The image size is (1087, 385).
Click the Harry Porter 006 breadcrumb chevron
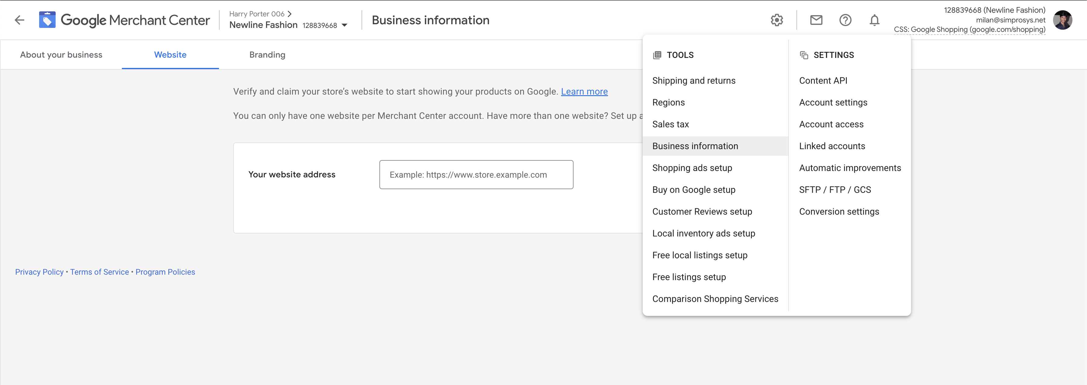[x=289, y=14]
